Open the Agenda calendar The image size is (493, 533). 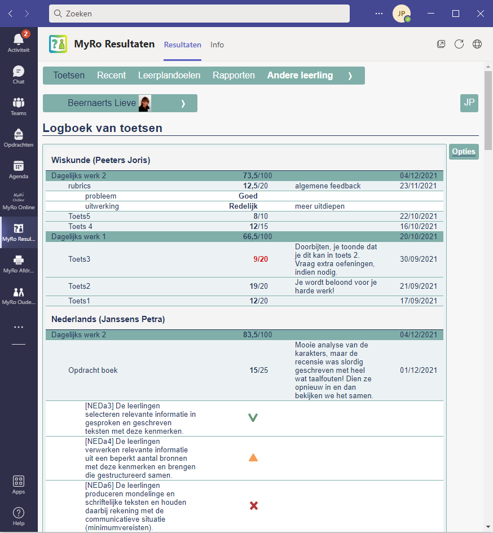point(19,170)
